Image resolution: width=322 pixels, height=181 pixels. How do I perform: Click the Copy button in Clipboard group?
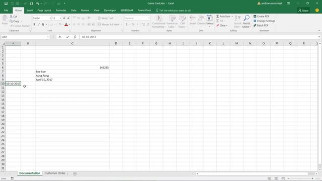tap(15, 21)
